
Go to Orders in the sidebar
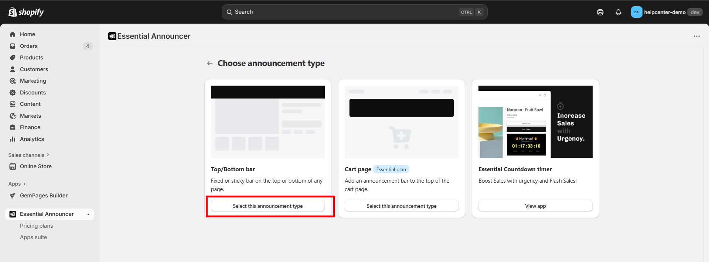point(29,46)
